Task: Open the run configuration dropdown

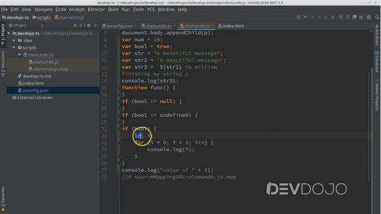Action: (x=305, y=17)
